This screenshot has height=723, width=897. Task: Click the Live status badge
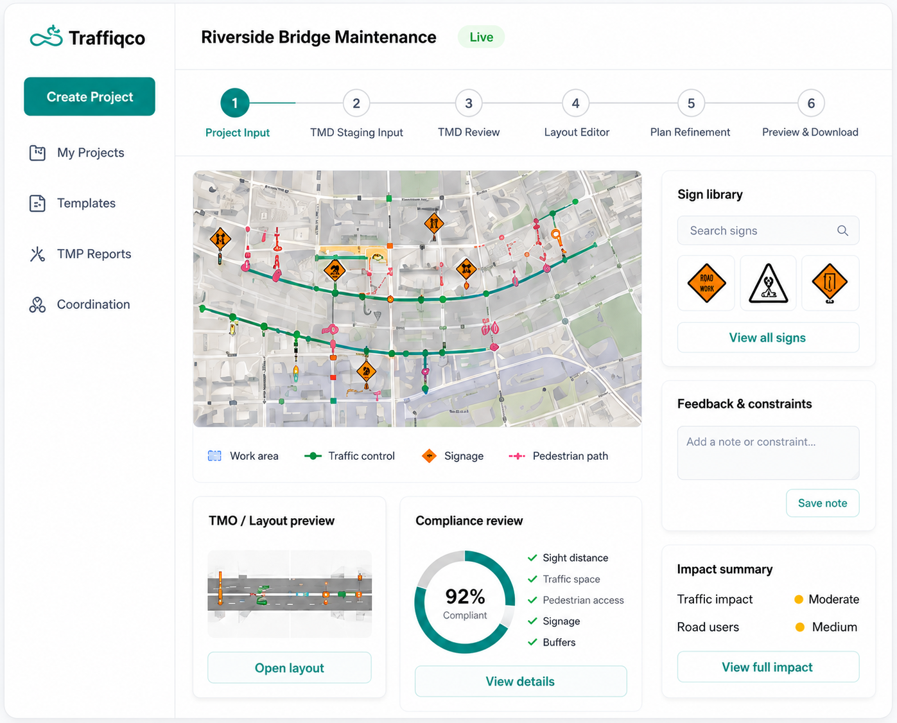click(481, 37)
